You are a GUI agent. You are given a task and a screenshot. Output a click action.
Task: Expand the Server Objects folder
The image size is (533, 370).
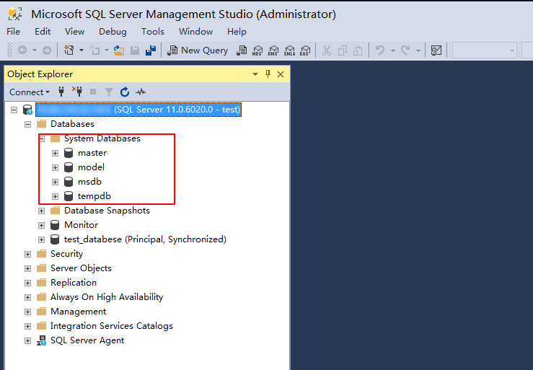pyautogui.click(x=28, y=268)
